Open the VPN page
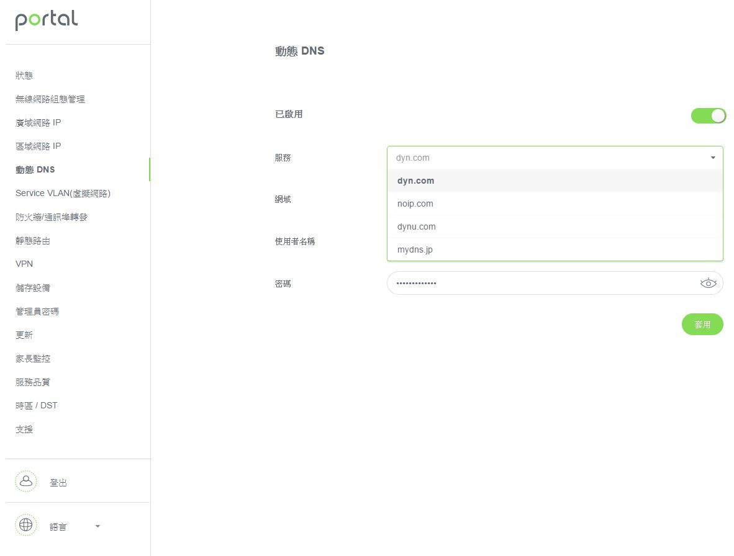 click(x=24, y=264)
